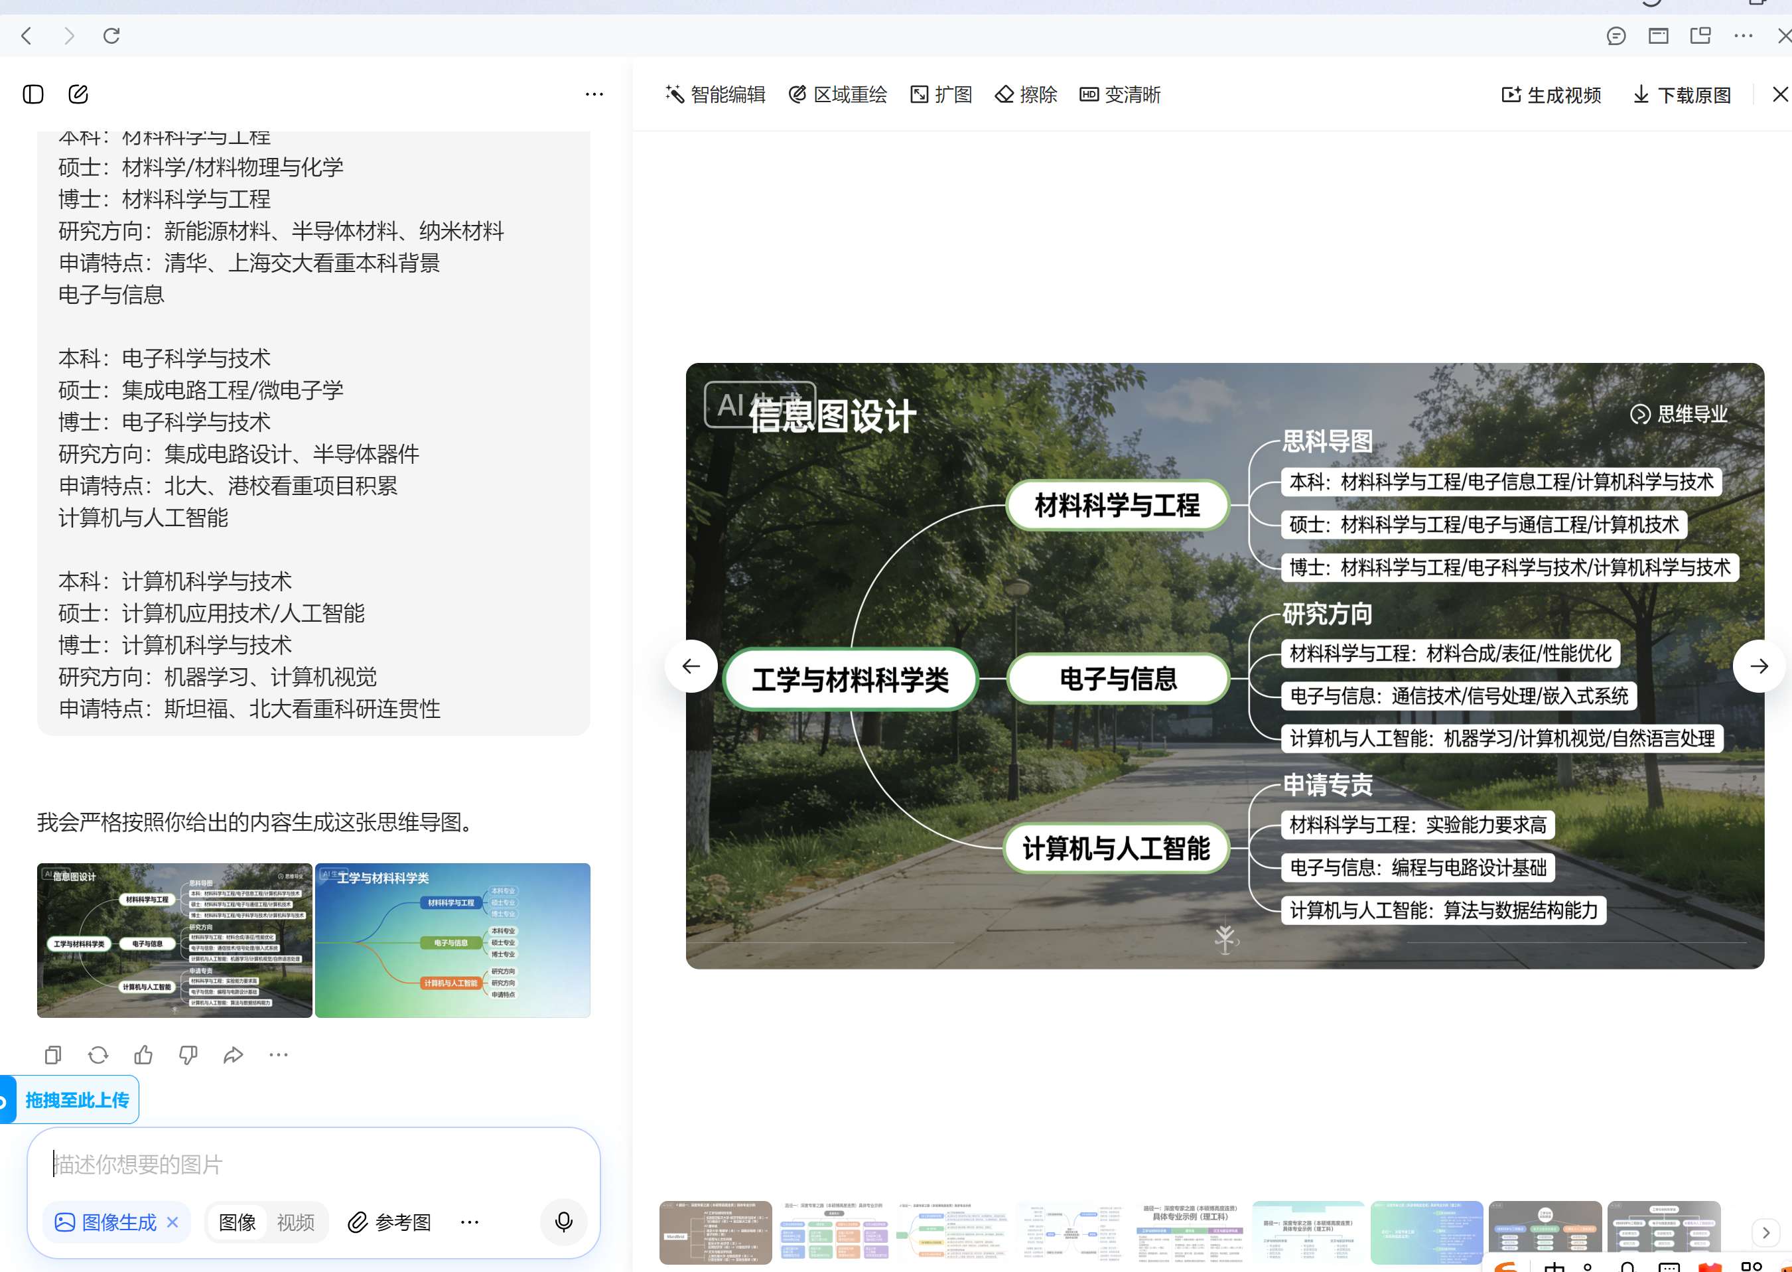This screenshot has width=1792, height=1272.
Task: Switch to the 图像 tab
Action: pos(238,1222)
